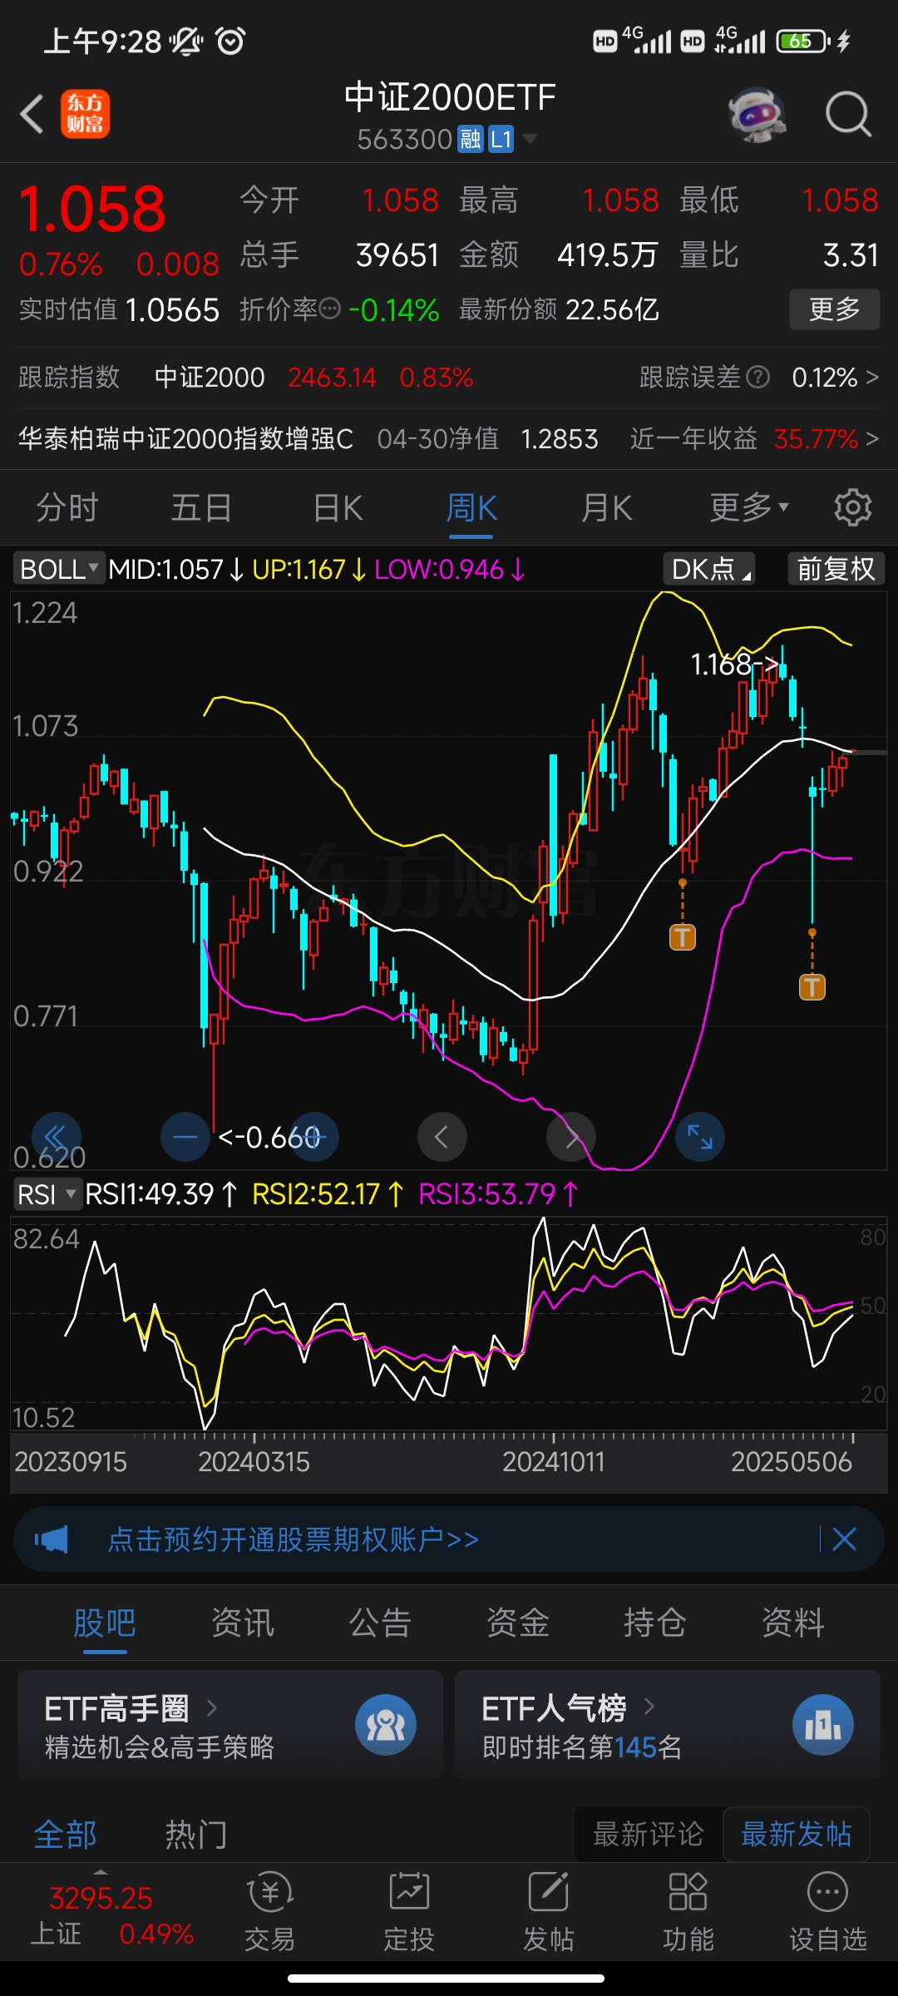
Task: Switch to 五日 chart tab
Action: click(x=201, y=507)
